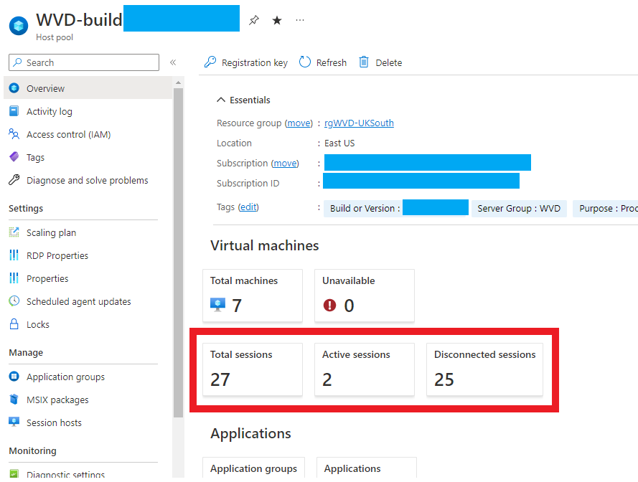Click the red Unavailable alert icon

click(329, 305)
